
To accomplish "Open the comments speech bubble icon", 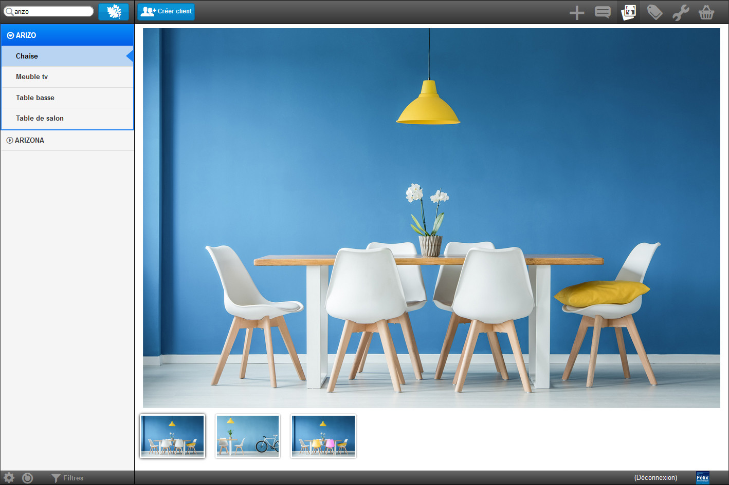I will coord(603,12).
